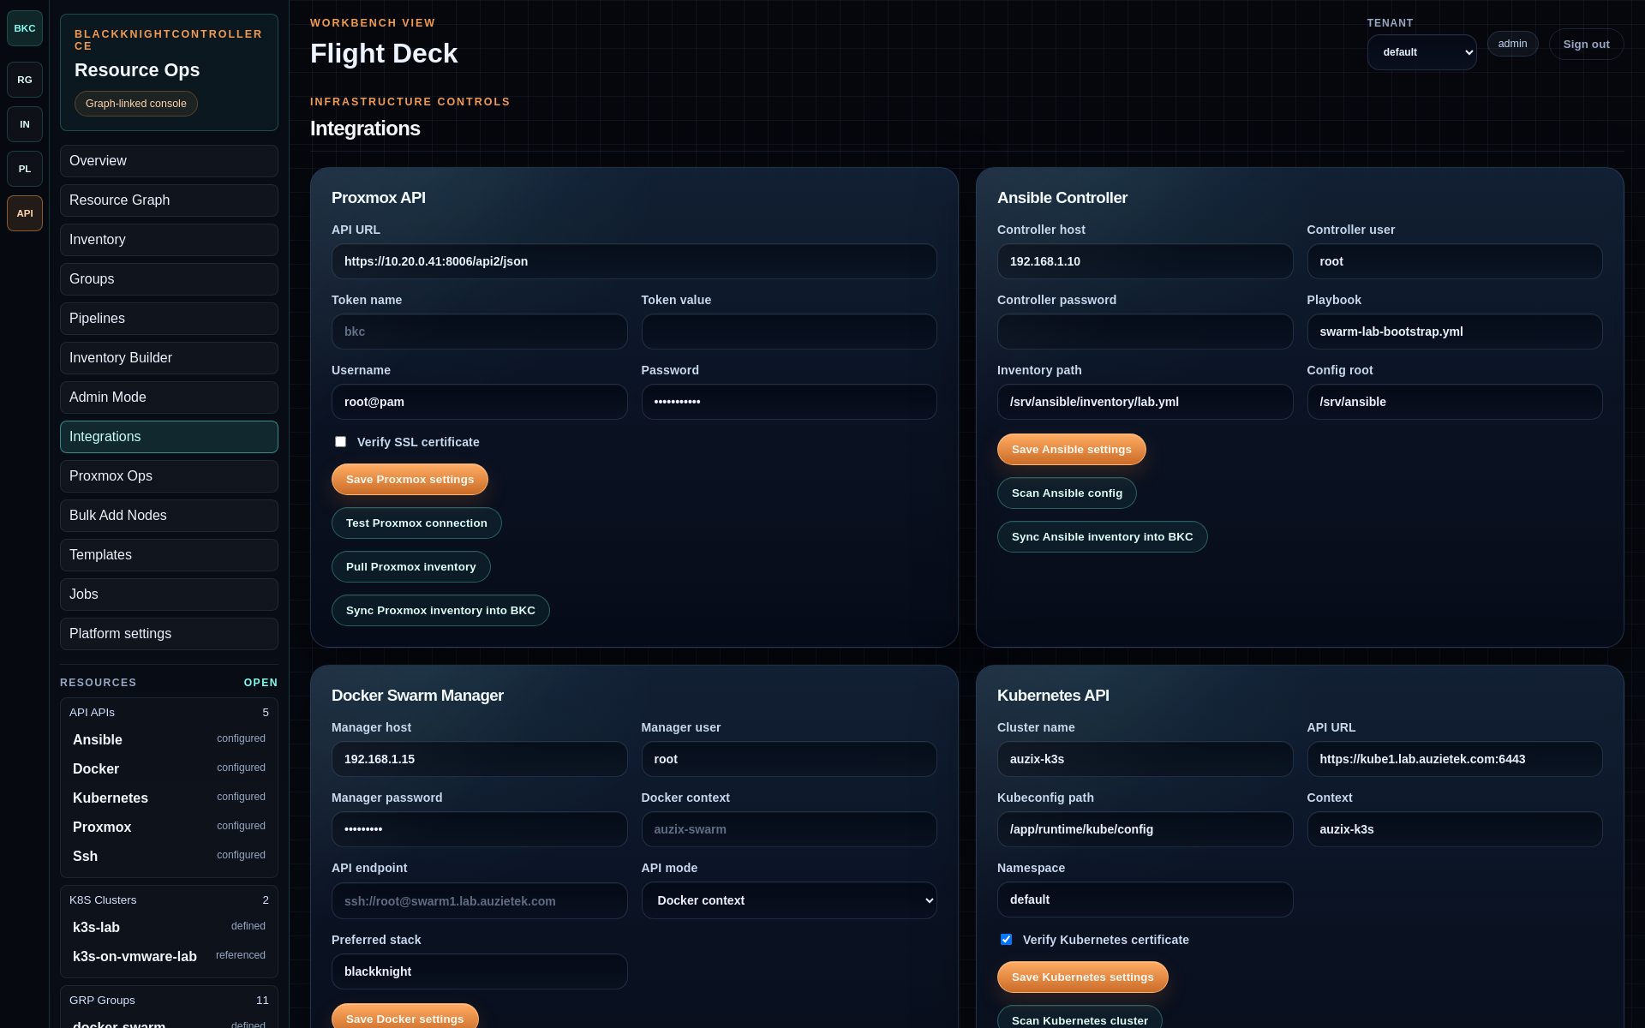Open the BKC rail icon
The width and height of the screenshot is (1645, 1028).
[x=25, y=28]
